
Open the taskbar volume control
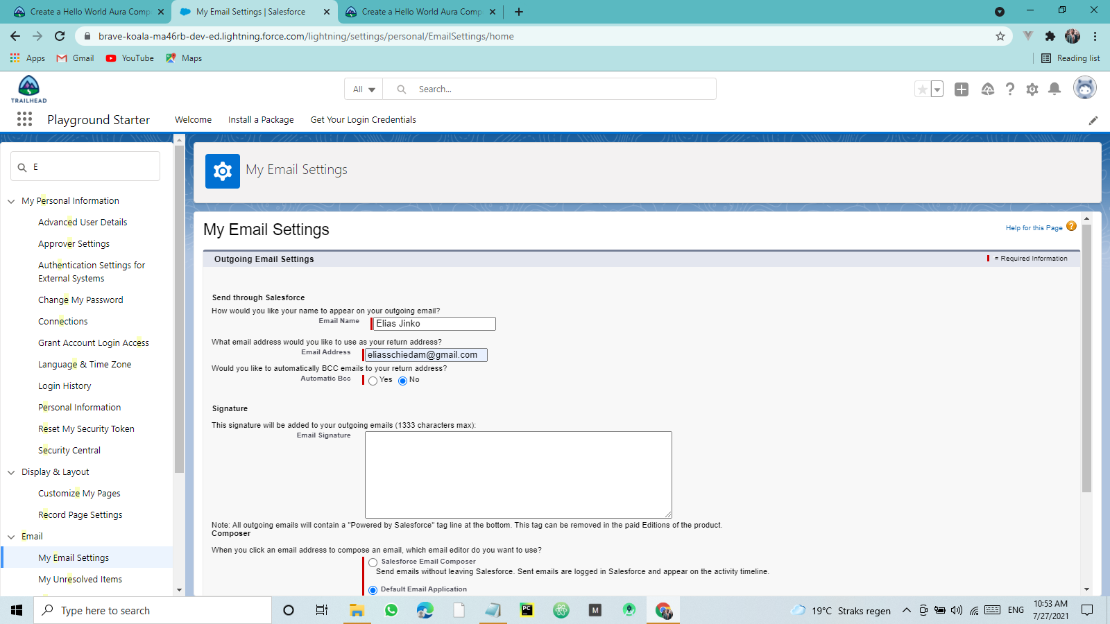pos(957,610)
